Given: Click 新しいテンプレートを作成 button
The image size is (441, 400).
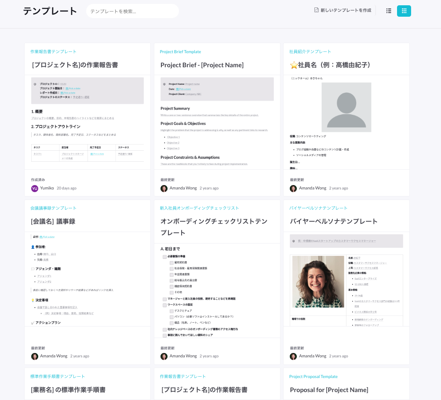Looking at the screenshot, I should [343, 11].
